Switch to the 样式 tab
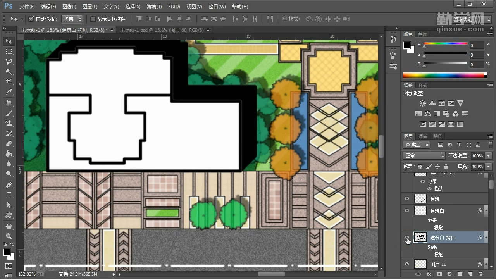The image size is (496, 279). pyautogui.click(x=423, y=85)
